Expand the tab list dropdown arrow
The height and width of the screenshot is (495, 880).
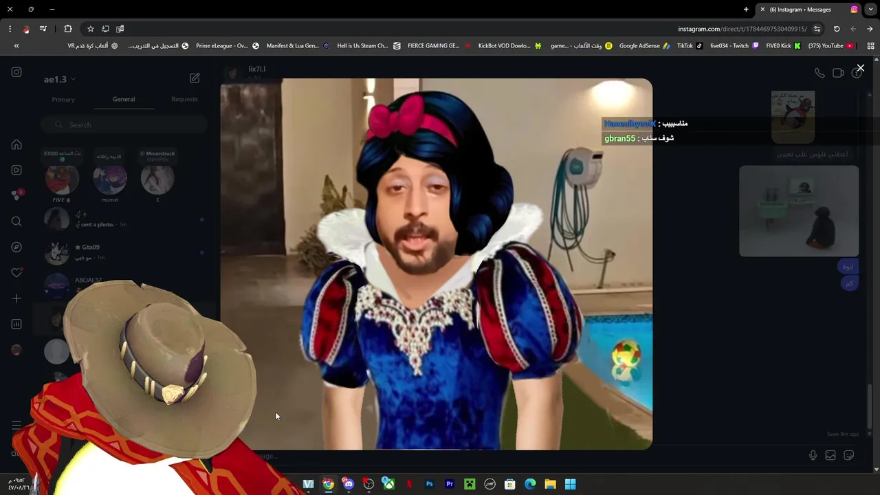870,10
